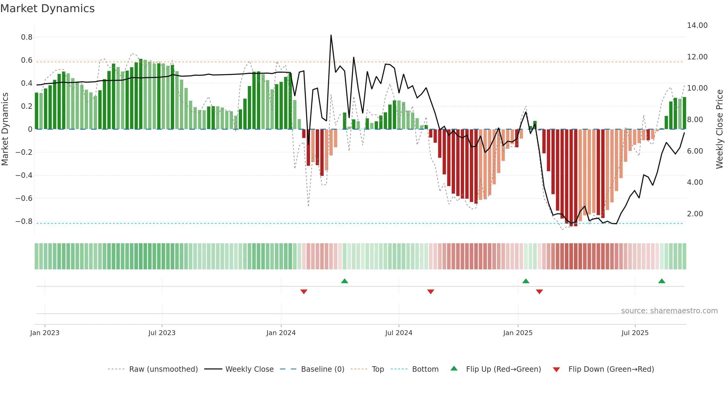Click the red Flip Down legend triangle icon
728x409 pixels.
click(x=556, y=370)
